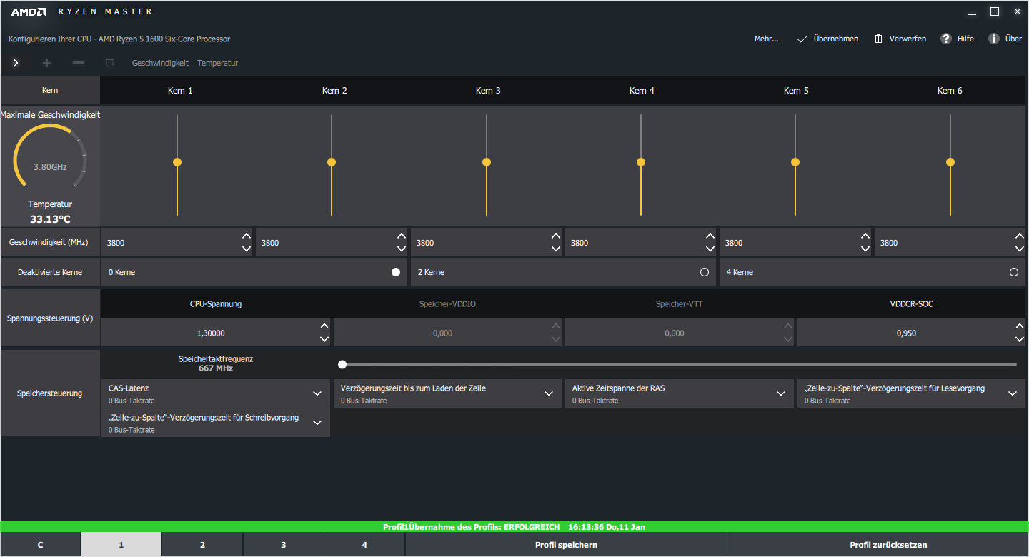Switch to profile tab C
The image size is (1029, 557).
[41, 545]
